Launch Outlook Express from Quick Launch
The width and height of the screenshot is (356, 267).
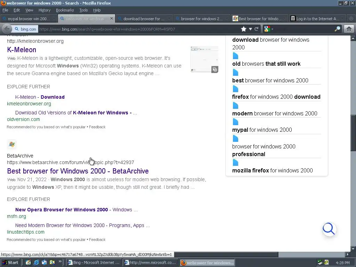pyautogui.click(x=44, y=262)
